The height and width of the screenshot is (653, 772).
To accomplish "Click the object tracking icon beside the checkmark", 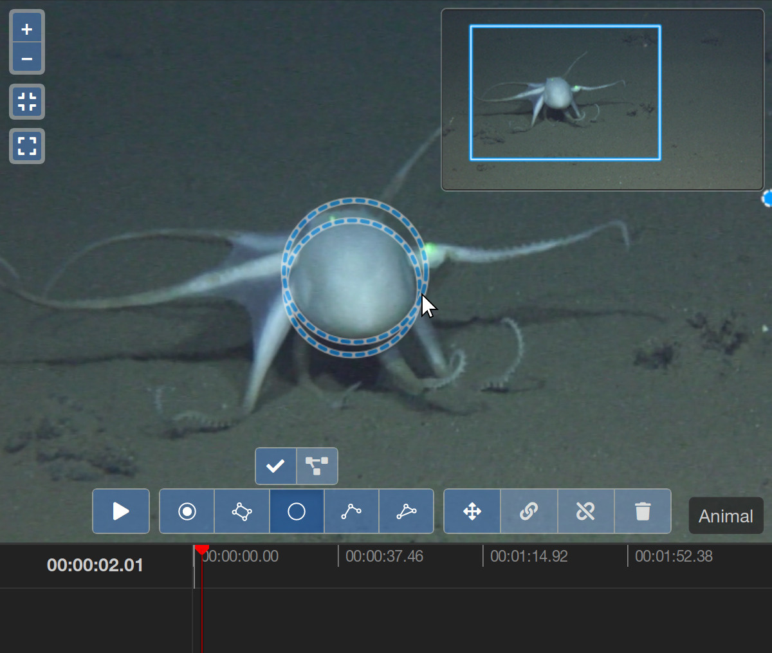I will [x=317, y=466].
